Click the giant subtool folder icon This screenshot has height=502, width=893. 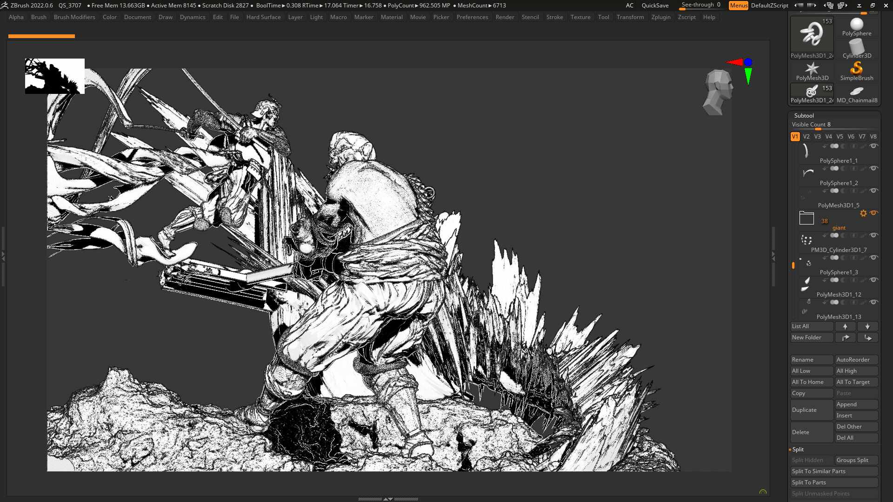click(x=806, y=218)
